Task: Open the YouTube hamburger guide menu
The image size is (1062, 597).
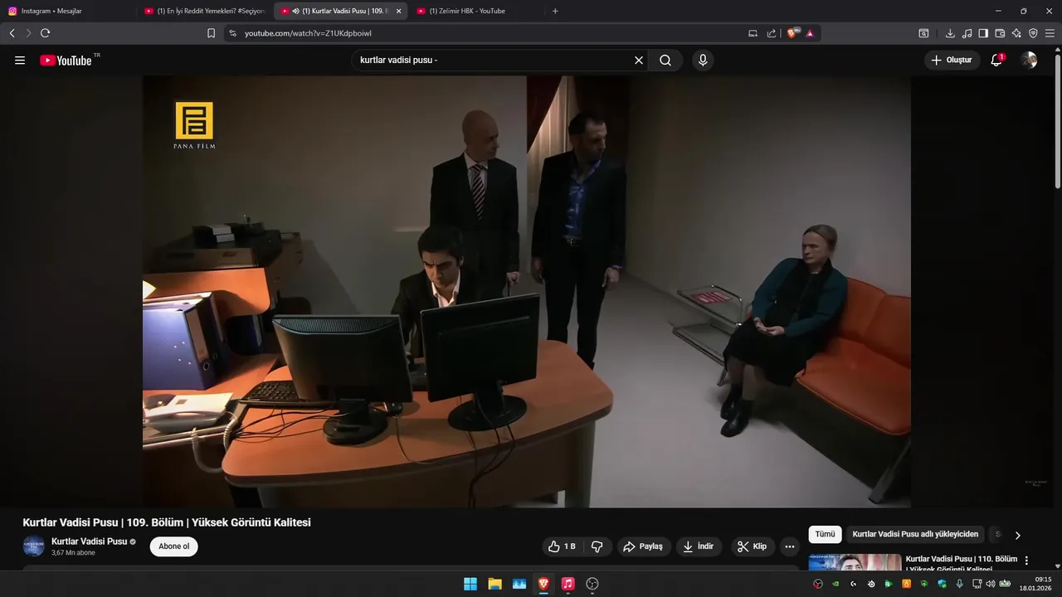Action: [x=20, y=61]
